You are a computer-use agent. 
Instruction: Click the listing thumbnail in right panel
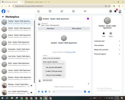click(x=107, y=20)
